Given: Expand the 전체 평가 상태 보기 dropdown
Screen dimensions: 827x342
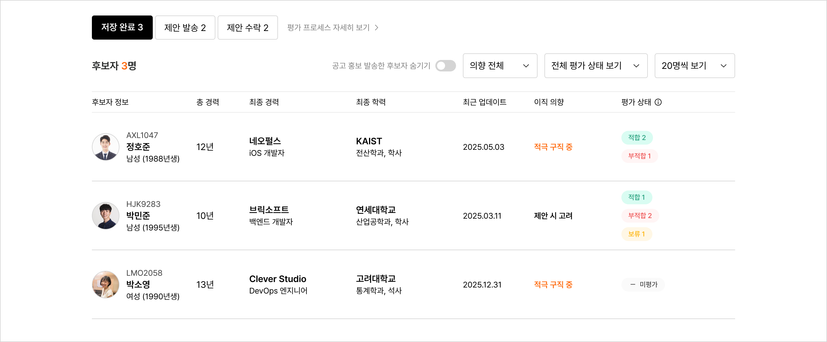Looking at the screenshot, I should 596,66.
